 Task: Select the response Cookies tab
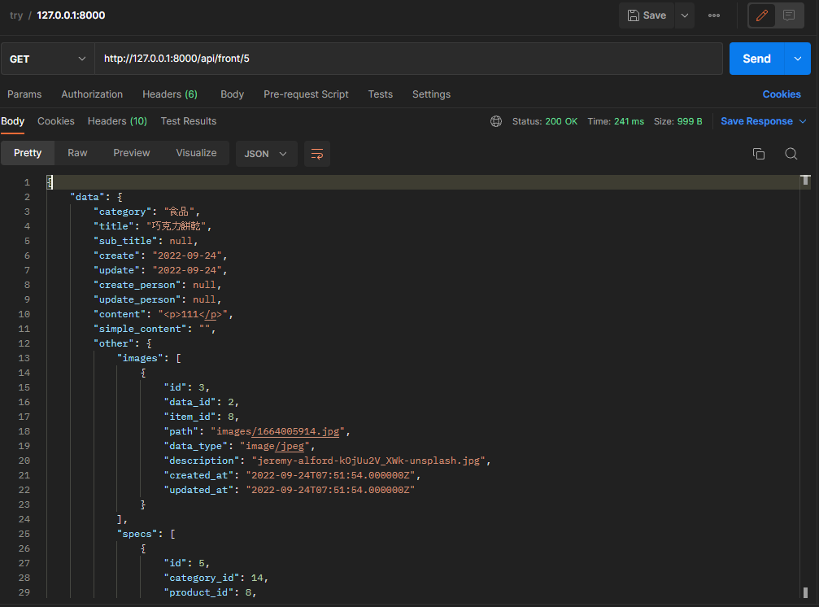coord(56,121)
